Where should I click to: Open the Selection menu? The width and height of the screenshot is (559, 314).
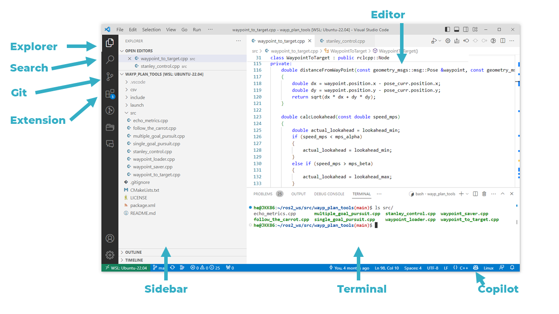(x=151, y=30)
